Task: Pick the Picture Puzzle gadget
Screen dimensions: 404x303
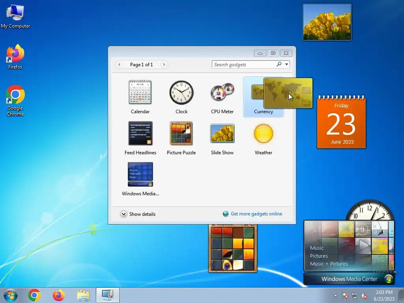Action: pos(181,133)
